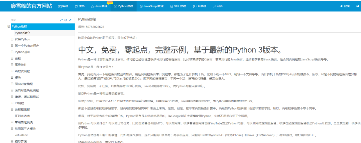Click the line 所以Python是一种相当高级的语言。
361x143 pixels.
101,93
